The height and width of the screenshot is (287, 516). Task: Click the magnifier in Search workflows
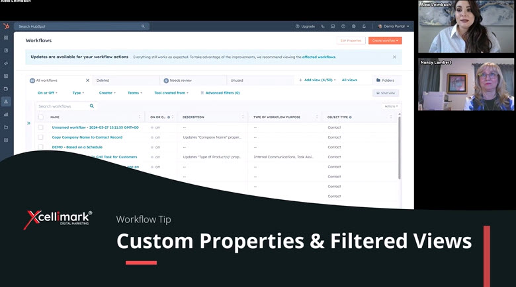click(92, 106)
